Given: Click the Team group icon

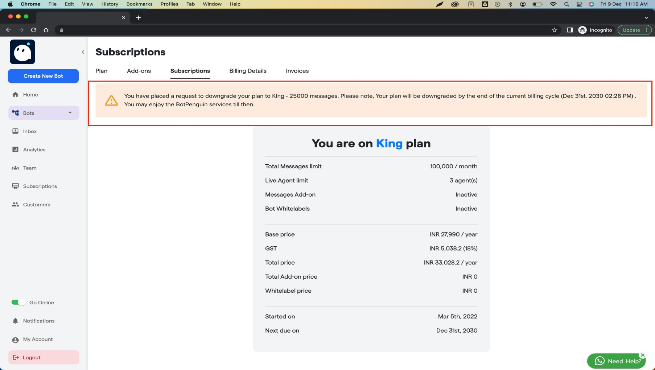Looking at the screenshot, I should pos(15,168).
